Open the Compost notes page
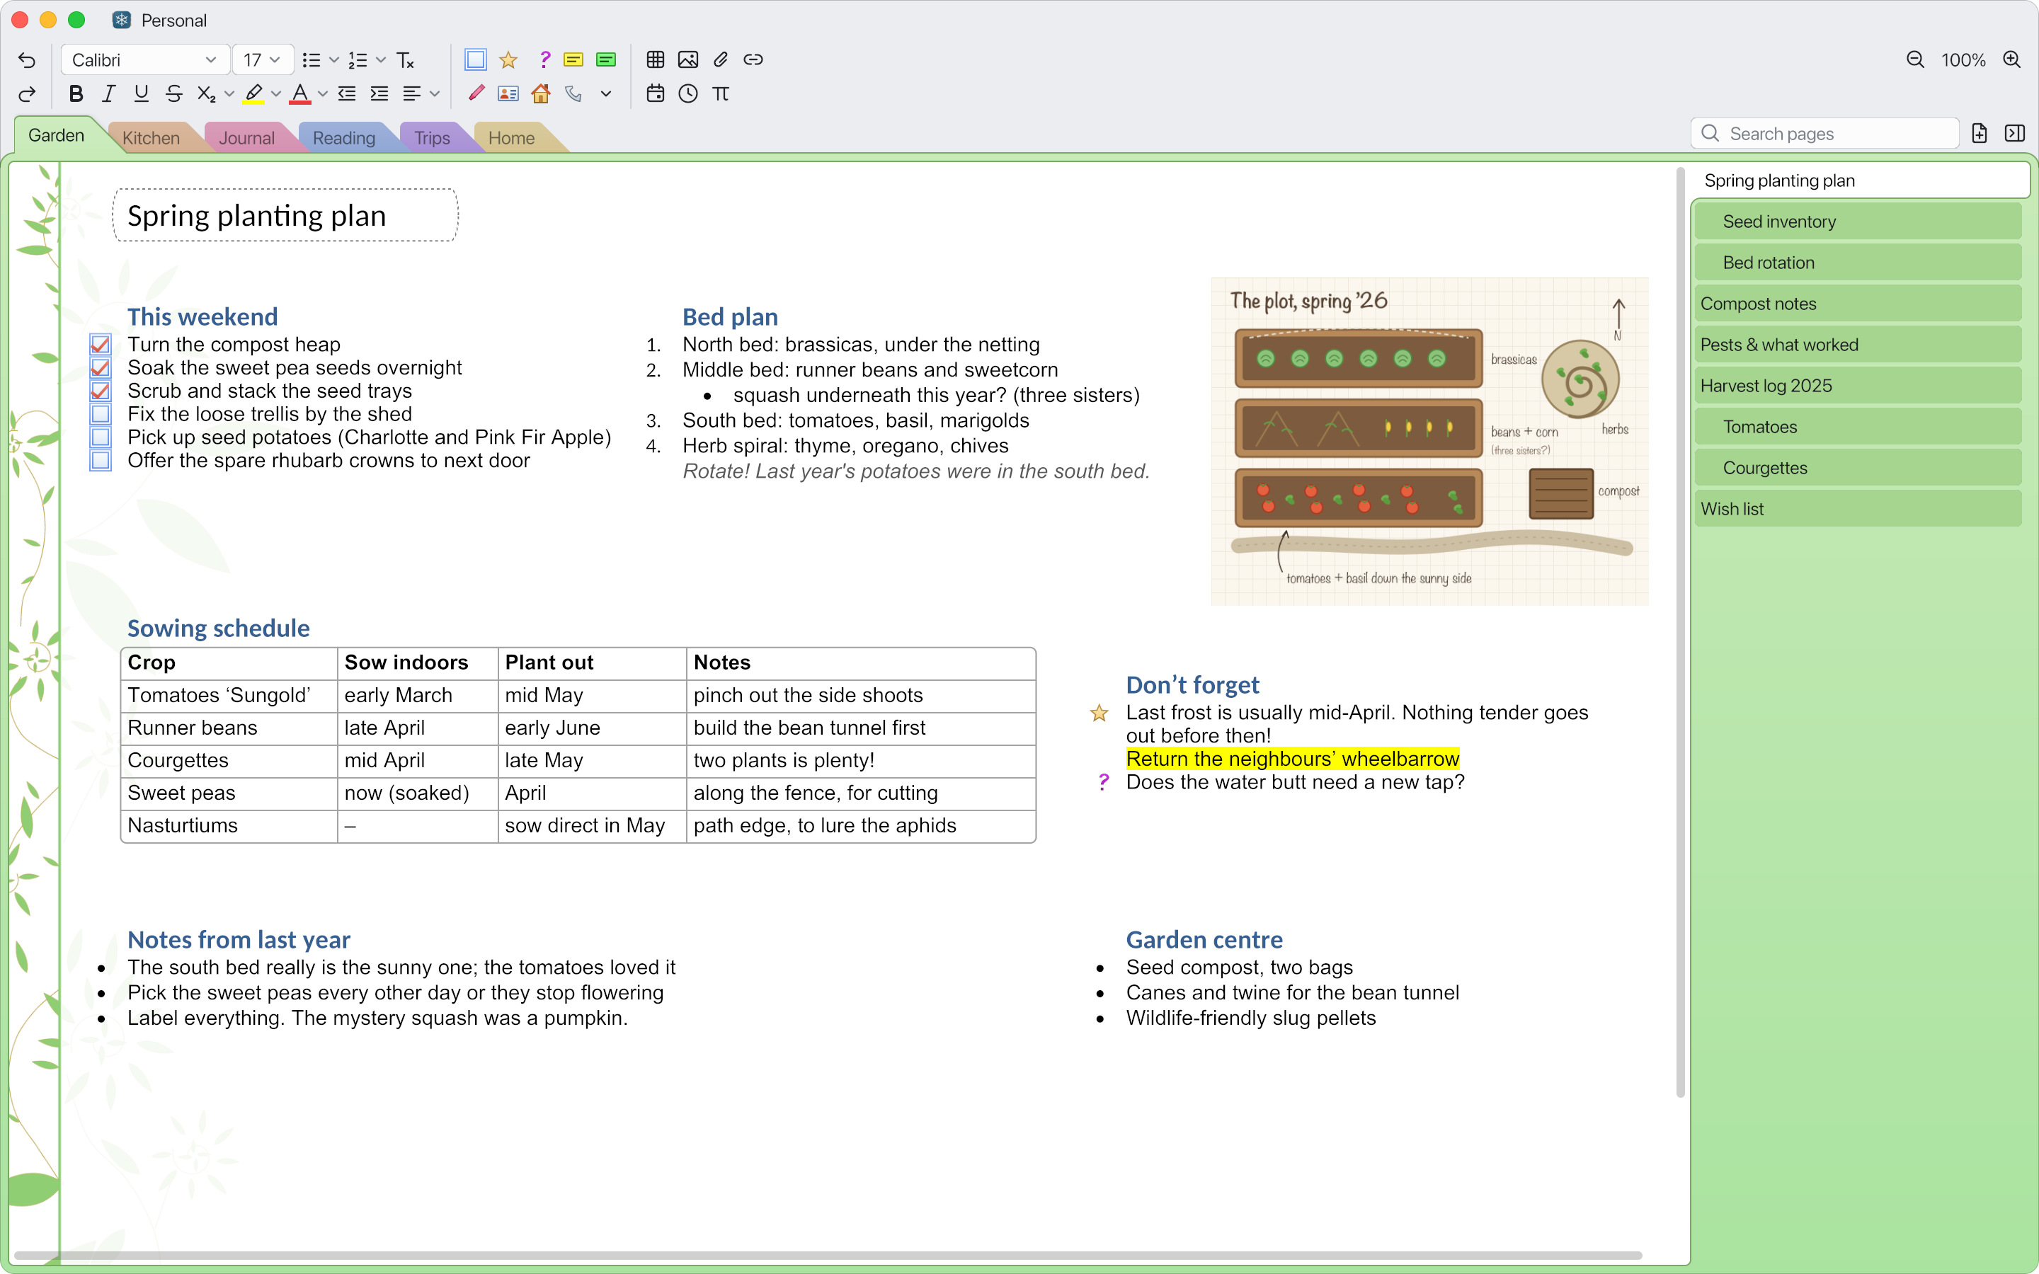Viewport: 2039px width, 1274px height. (x=1858, y=304)
